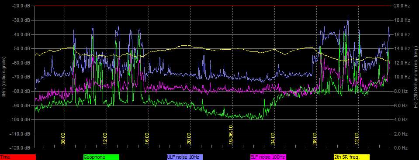Select the purple ULF noise 10Hz legend swatch

185,157
